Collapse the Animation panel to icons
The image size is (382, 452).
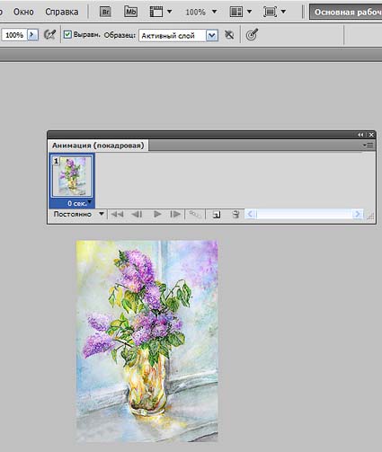pyautogui.click(x=360, y=135)
